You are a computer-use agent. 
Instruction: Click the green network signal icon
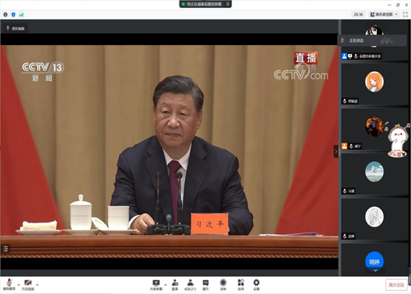[x=21, y=15]
